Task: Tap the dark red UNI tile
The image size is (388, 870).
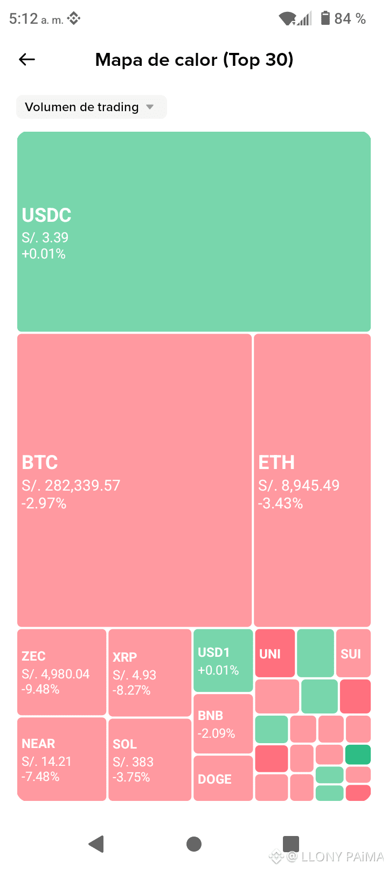Action: pos(275,653)
